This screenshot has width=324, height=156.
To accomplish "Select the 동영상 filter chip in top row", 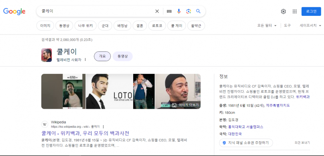I will coord(64,26).
